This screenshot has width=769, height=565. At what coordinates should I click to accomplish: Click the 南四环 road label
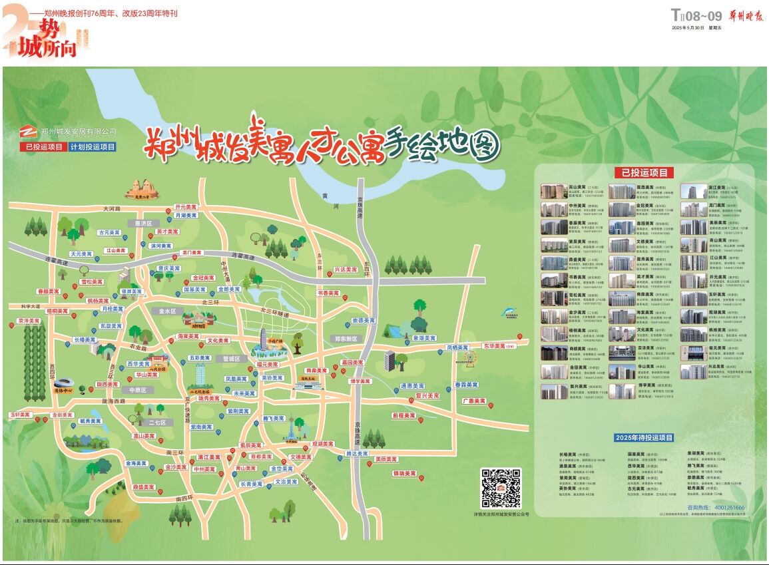[x=184, y=499]
